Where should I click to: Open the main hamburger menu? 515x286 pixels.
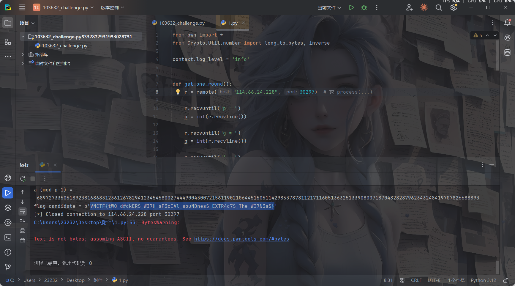[22, 8]
